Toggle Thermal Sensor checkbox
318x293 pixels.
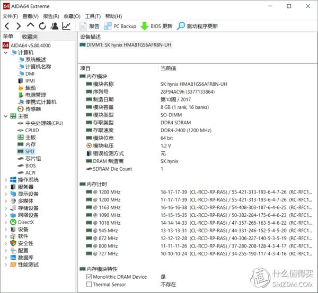click(x=89, y=285)
